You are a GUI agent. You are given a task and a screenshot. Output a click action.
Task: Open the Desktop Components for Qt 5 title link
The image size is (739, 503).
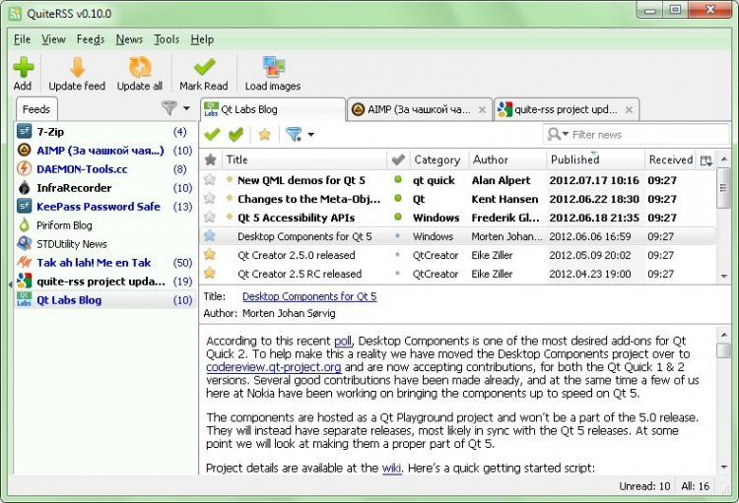309,296
